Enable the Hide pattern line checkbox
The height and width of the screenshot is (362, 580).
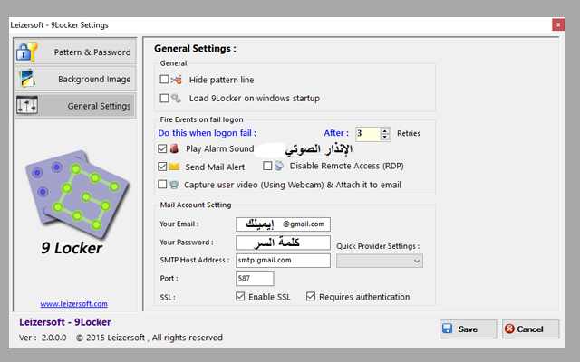click(164, 80)
